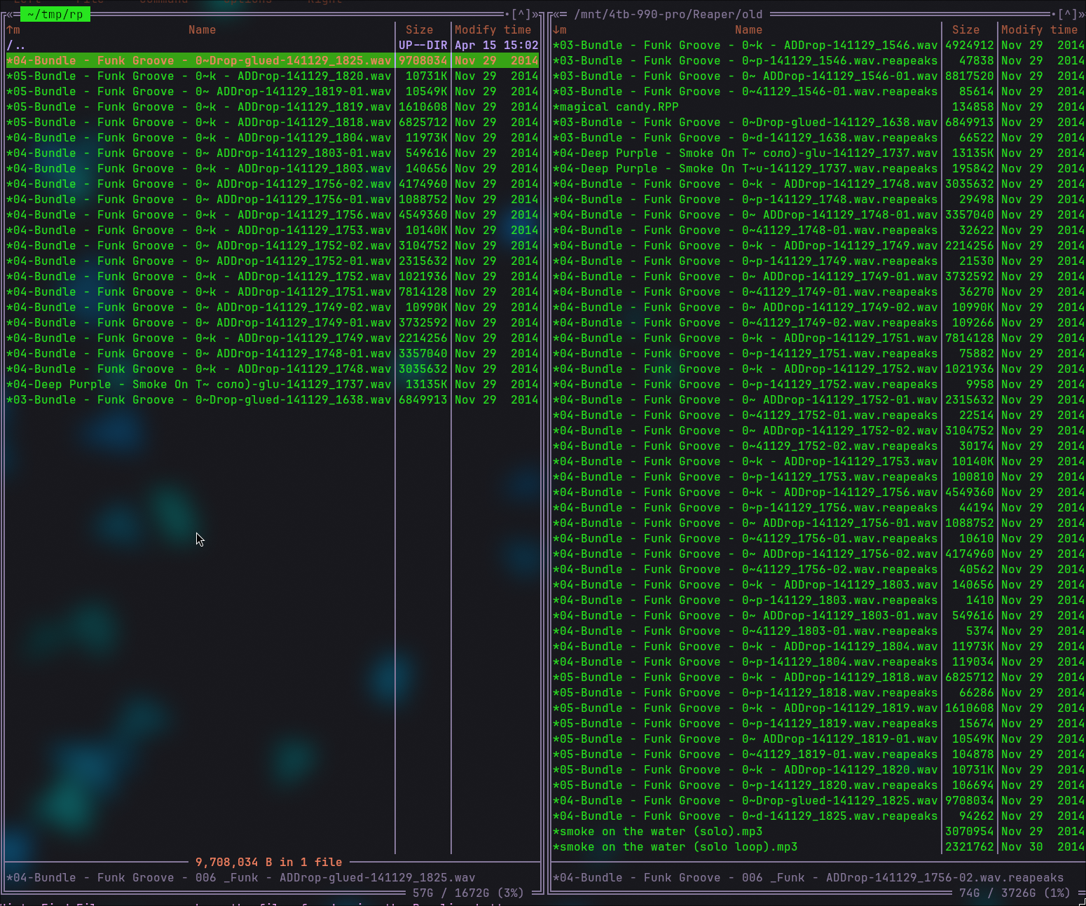This screenshot has height=906, width=1086.
Task: Click UP--DIR size cell in left panel
Action: [x=422, y=45]
